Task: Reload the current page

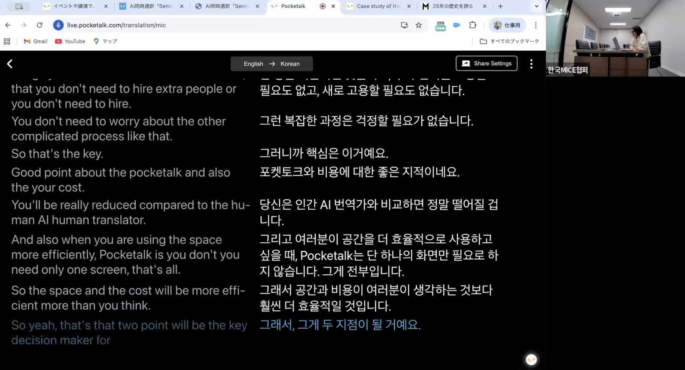Action: [x=39, y=25]
